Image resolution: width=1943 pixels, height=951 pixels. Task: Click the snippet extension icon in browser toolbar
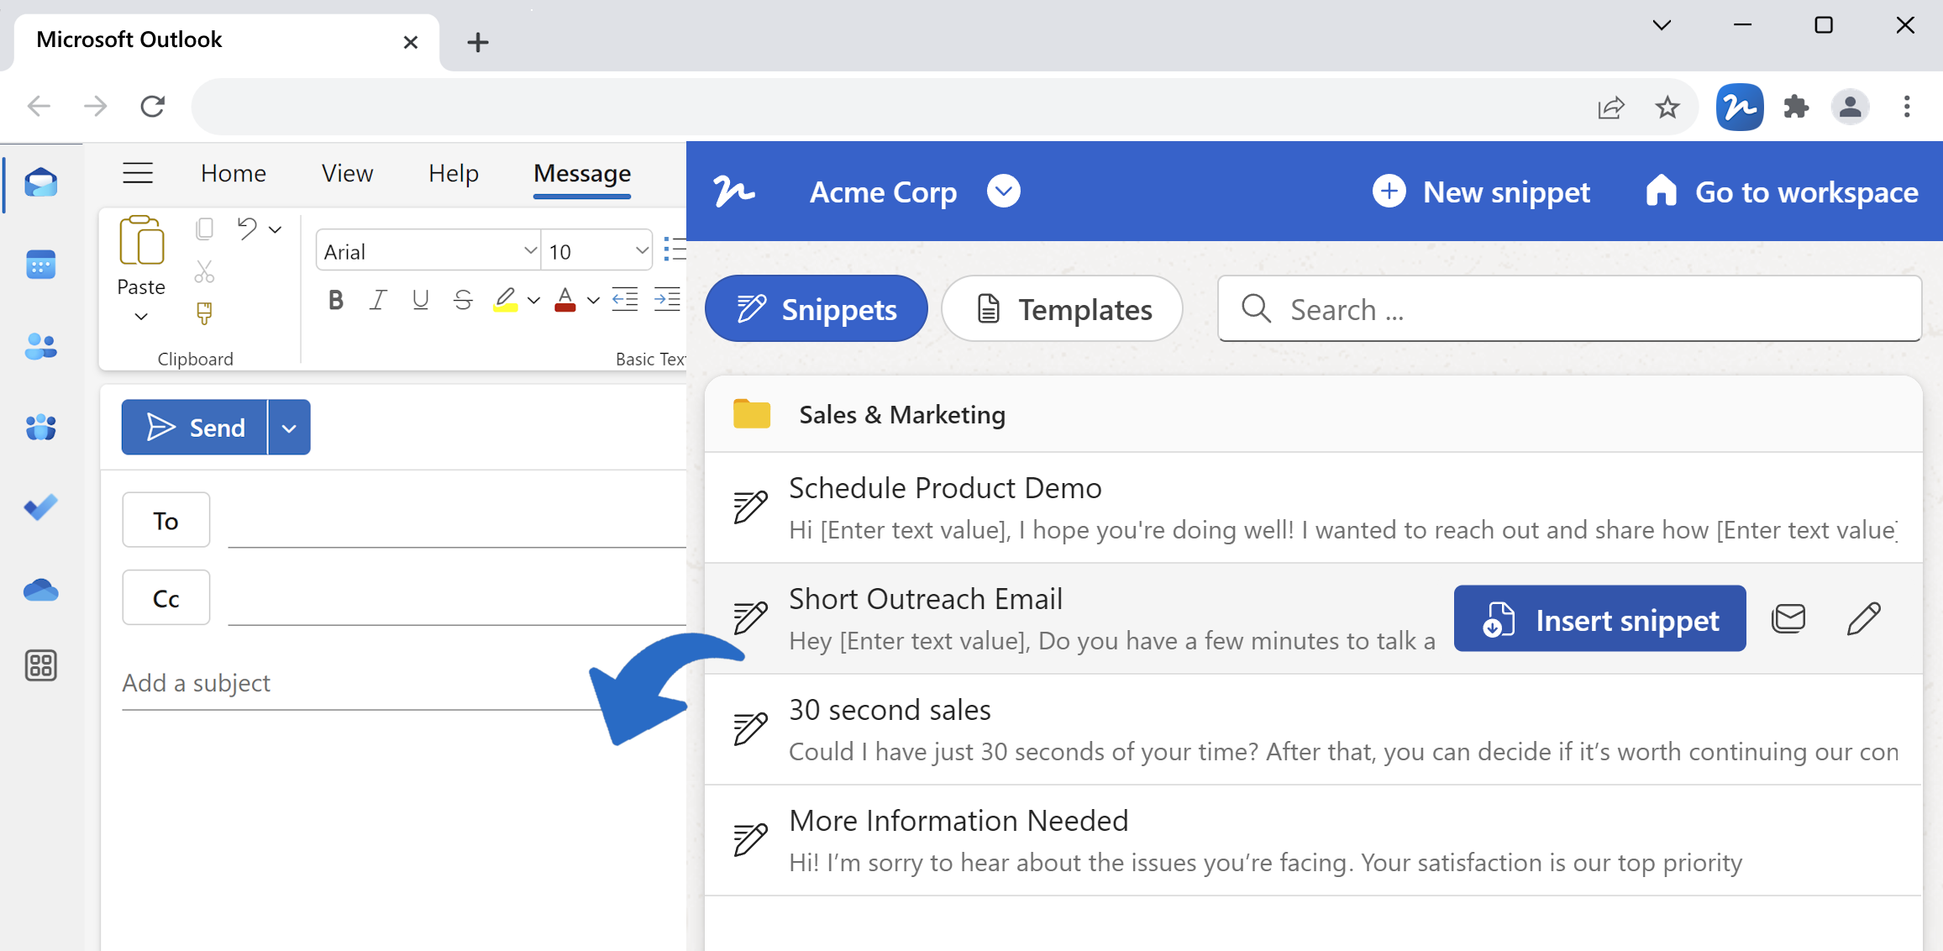point(1739,107)
